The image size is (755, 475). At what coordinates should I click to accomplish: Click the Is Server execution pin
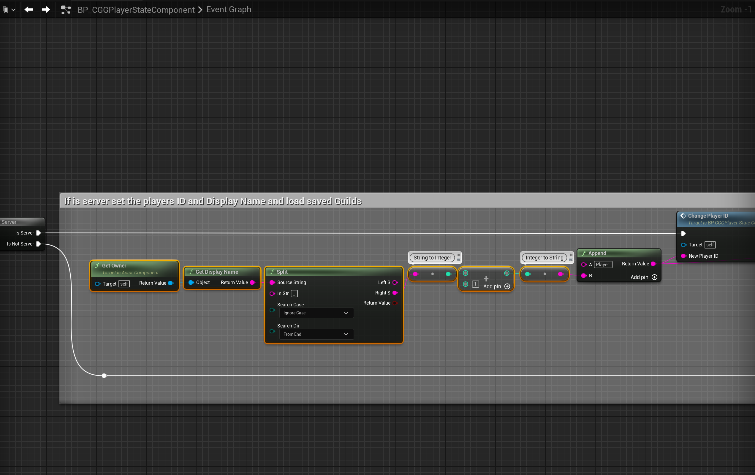coord(39,233)
